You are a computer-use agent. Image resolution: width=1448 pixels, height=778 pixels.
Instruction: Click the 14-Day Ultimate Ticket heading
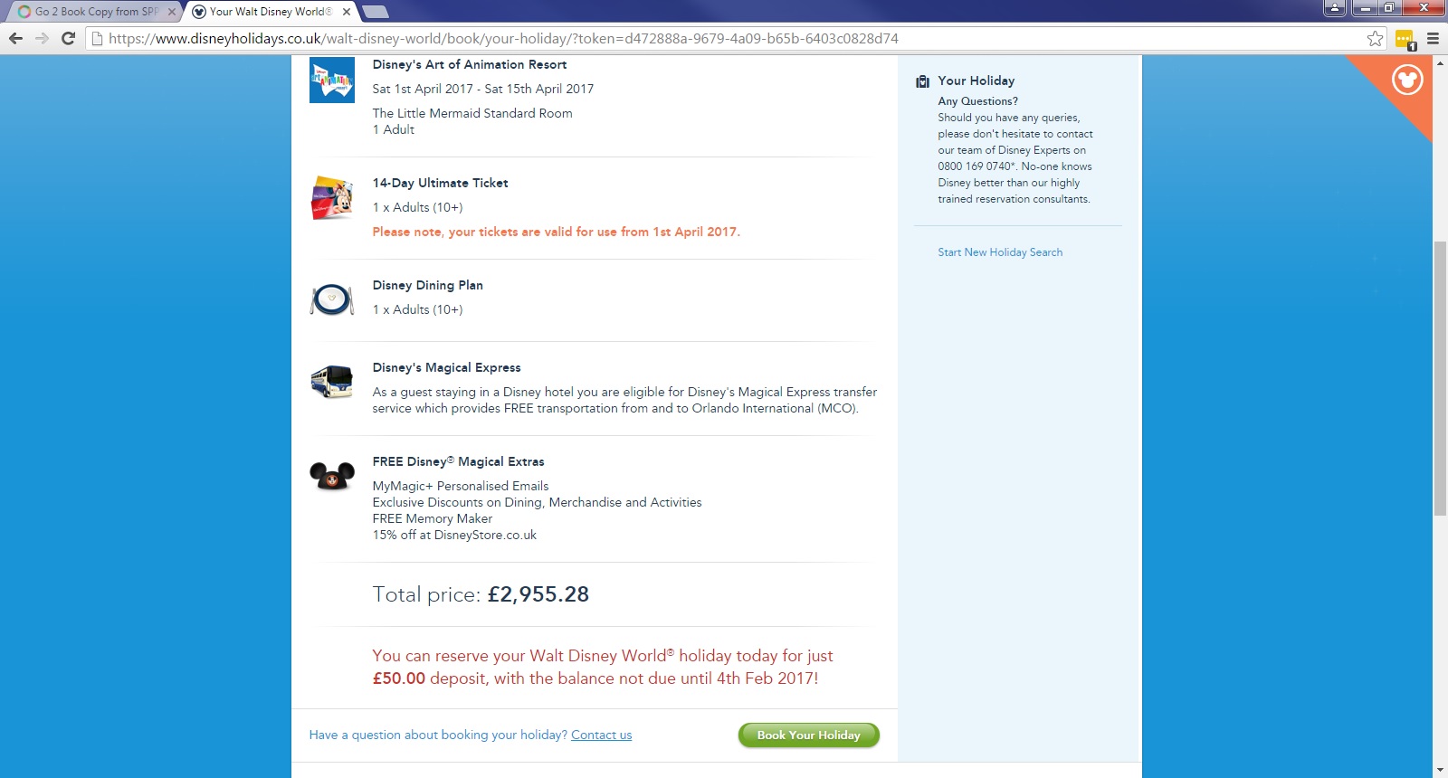(441, 183)
